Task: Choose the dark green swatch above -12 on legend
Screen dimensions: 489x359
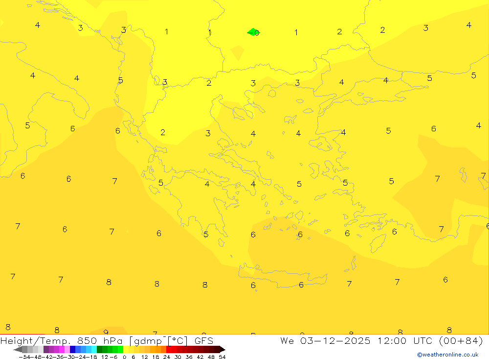Action: pyautogui.click(x=99, y=349)
